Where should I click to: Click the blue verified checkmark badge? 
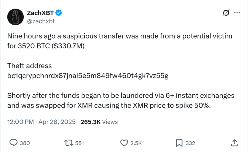[59, 13]
